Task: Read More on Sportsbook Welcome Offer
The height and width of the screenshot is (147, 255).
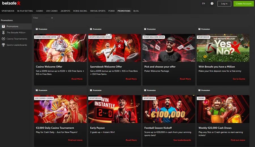Action: tap(131, 79)
